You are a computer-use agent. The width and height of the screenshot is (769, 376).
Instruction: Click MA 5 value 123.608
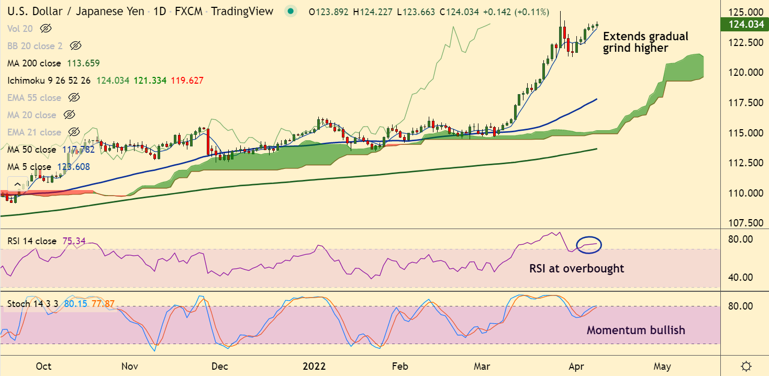73,167
